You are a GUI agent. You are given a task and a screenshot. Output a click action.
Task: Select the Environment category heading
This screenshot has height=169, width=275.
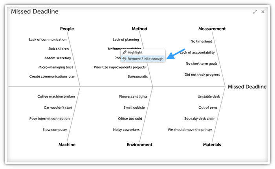139,145
